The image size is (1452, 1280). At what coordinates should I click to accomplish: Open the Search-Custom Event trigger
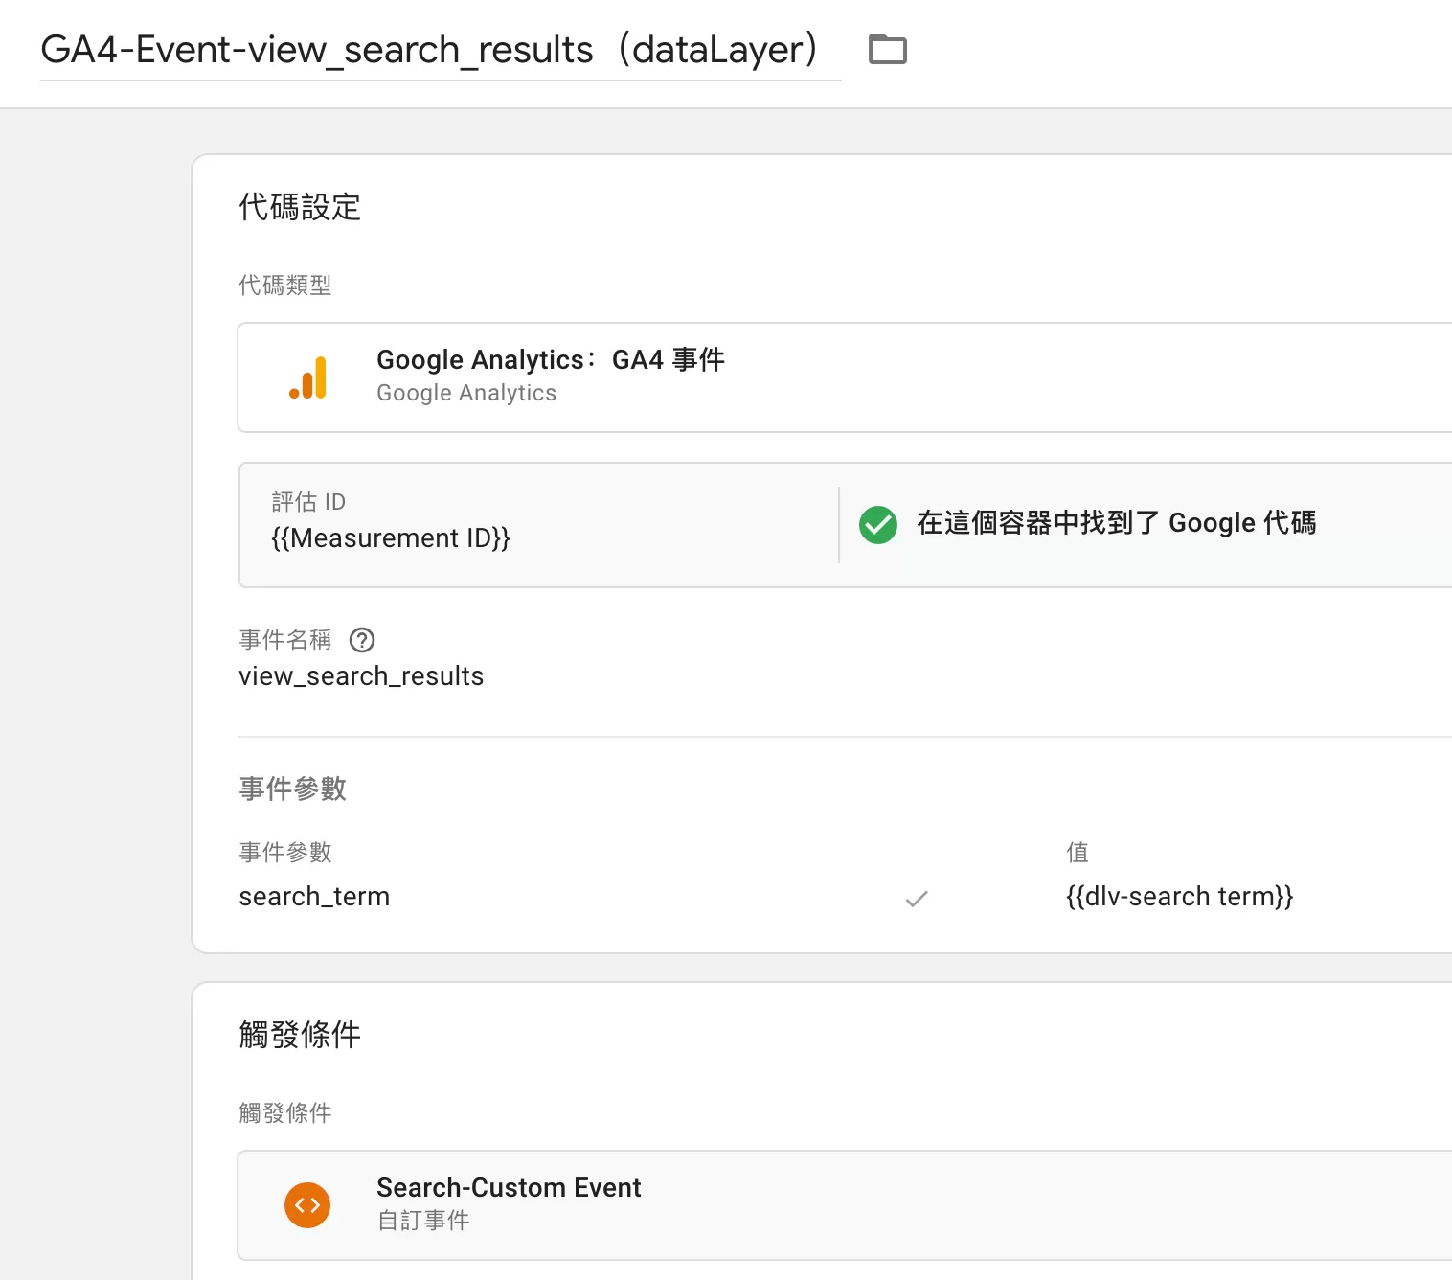point(845,1205)
